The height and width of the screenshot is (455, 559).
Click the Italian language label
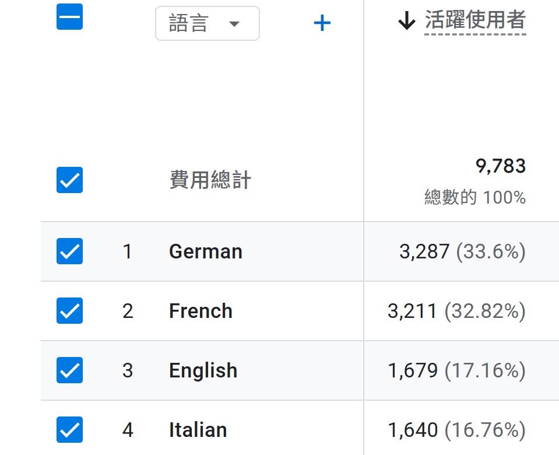point(198,430)
